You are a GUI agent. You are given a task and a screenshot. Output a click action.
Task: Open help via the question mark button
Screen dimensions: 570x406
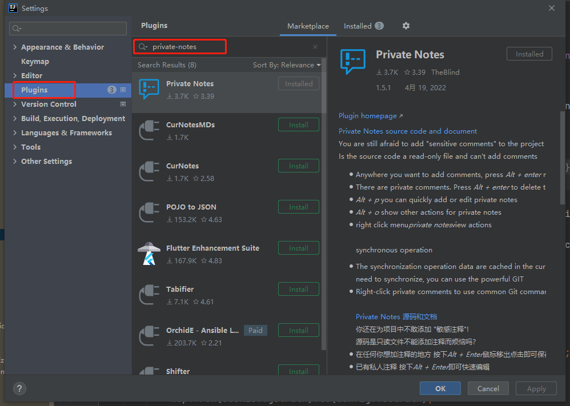(x=19, y=388)
